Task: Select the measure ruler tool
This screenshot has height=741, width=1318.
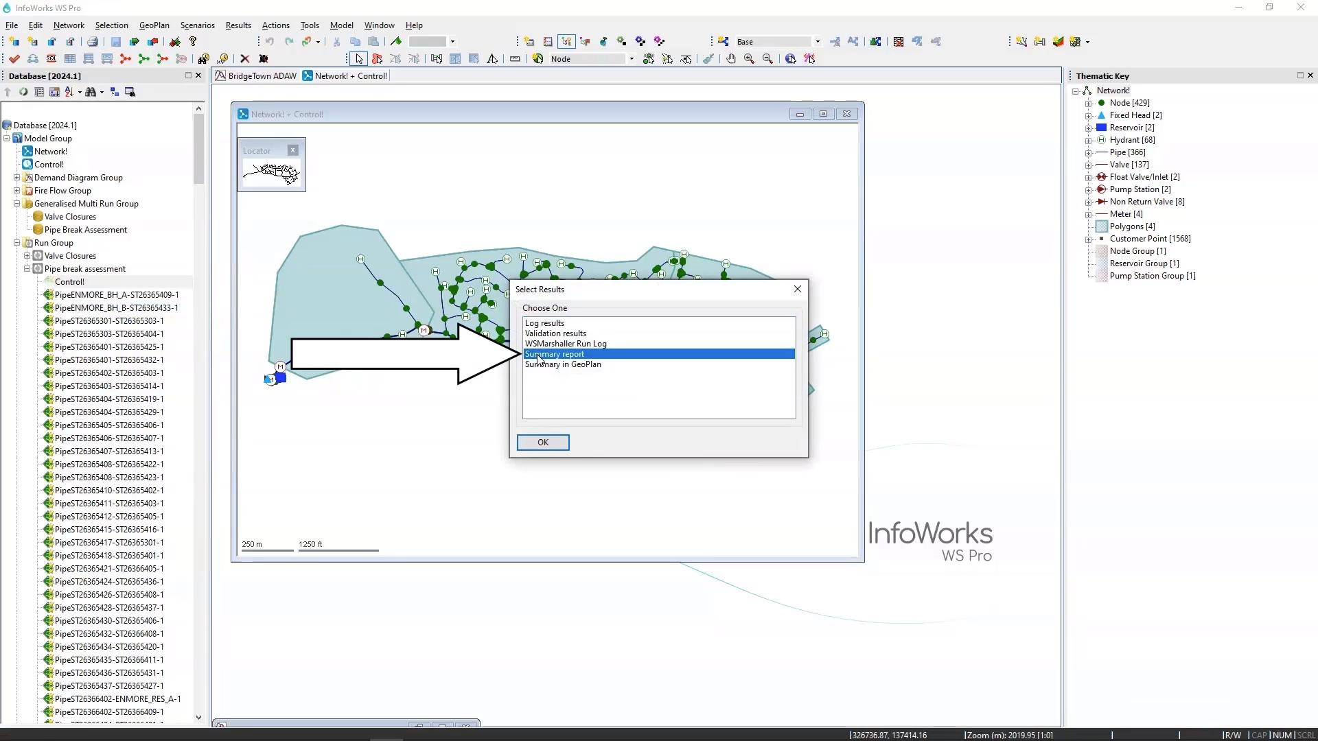Action: (515, 59)
